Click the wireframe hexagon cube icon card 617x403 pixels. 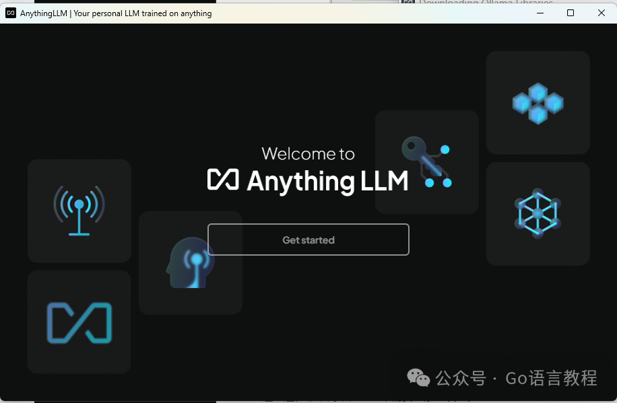(x=538, y=214)
